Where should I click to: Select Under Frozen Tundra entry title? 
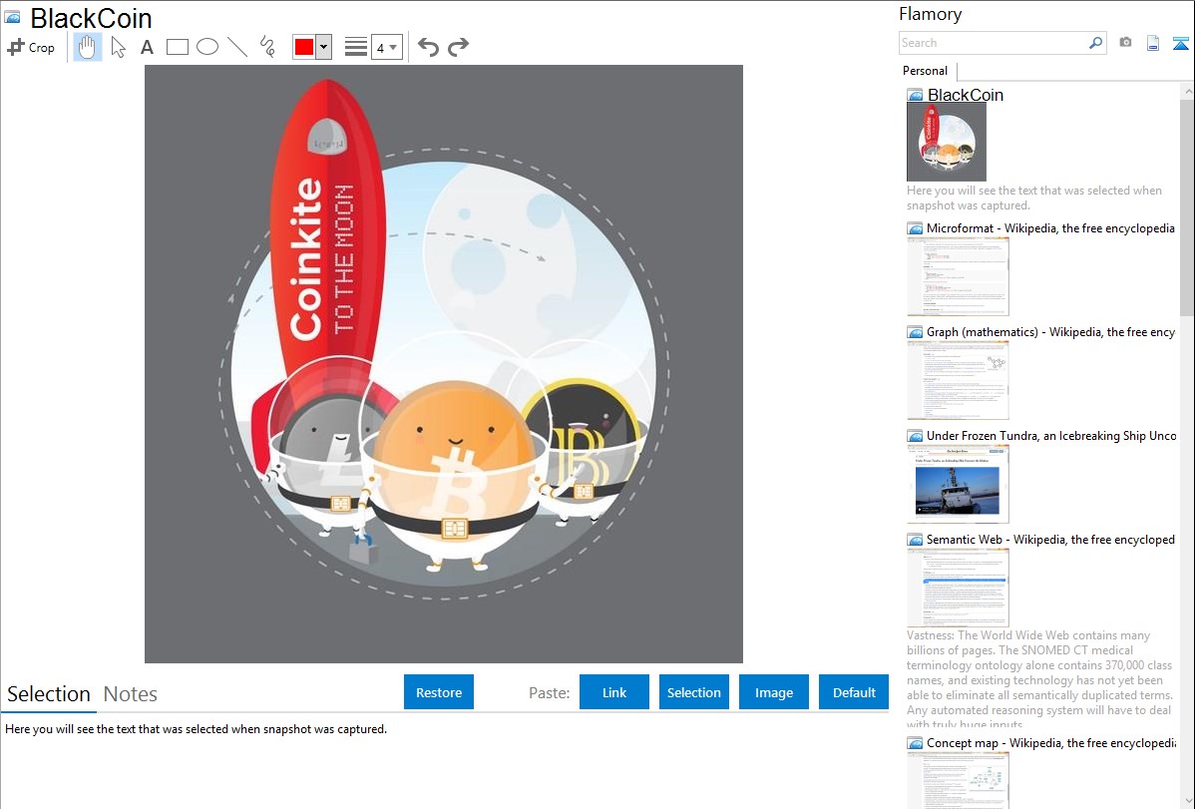pyautogui.click(x=1051, y=436)
